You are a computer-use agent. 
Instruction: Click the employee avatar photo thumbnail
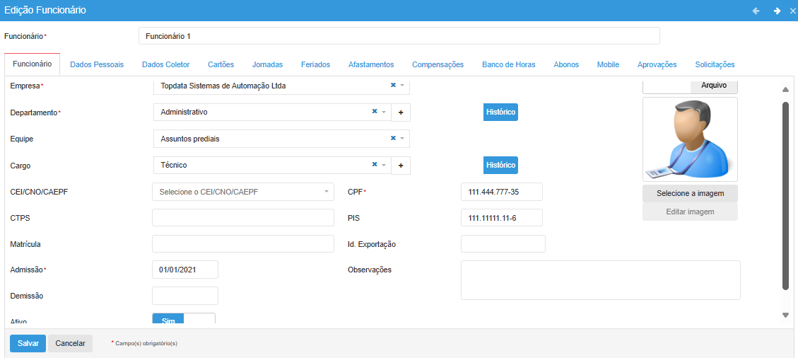(690, 139)
